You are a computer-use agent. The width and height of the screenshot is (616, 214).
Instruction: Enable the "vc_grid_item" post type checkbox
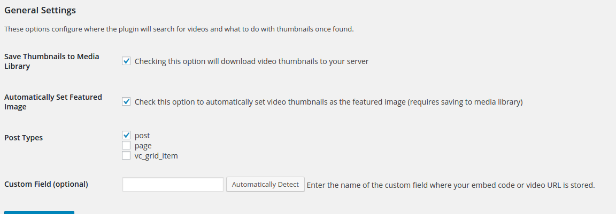(x=126, y=156)
